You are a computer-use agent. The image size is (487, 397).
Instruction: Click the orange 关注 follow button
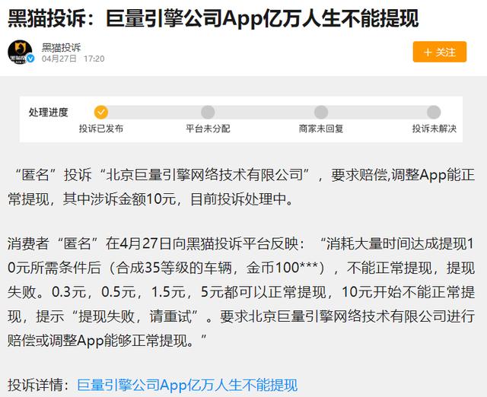click(x=440, y=52)
